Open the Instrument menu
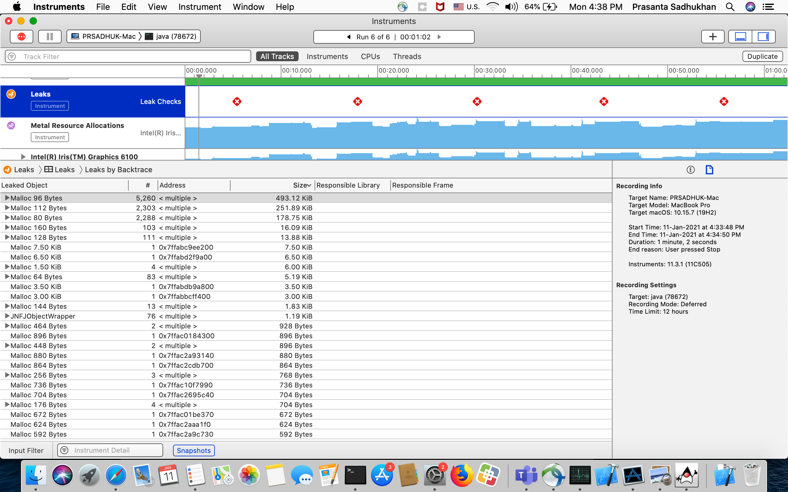This screenshot has width=788, height=492. pyautogui.click(x=199, y=7)
